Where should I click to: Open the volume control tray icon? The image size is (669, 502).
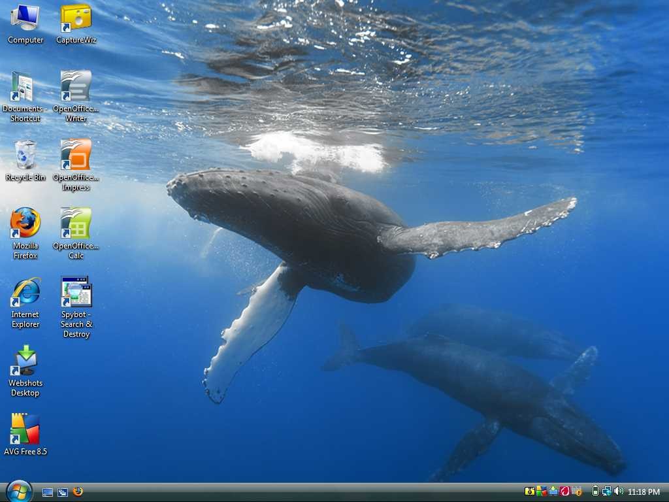pos(619,492)
